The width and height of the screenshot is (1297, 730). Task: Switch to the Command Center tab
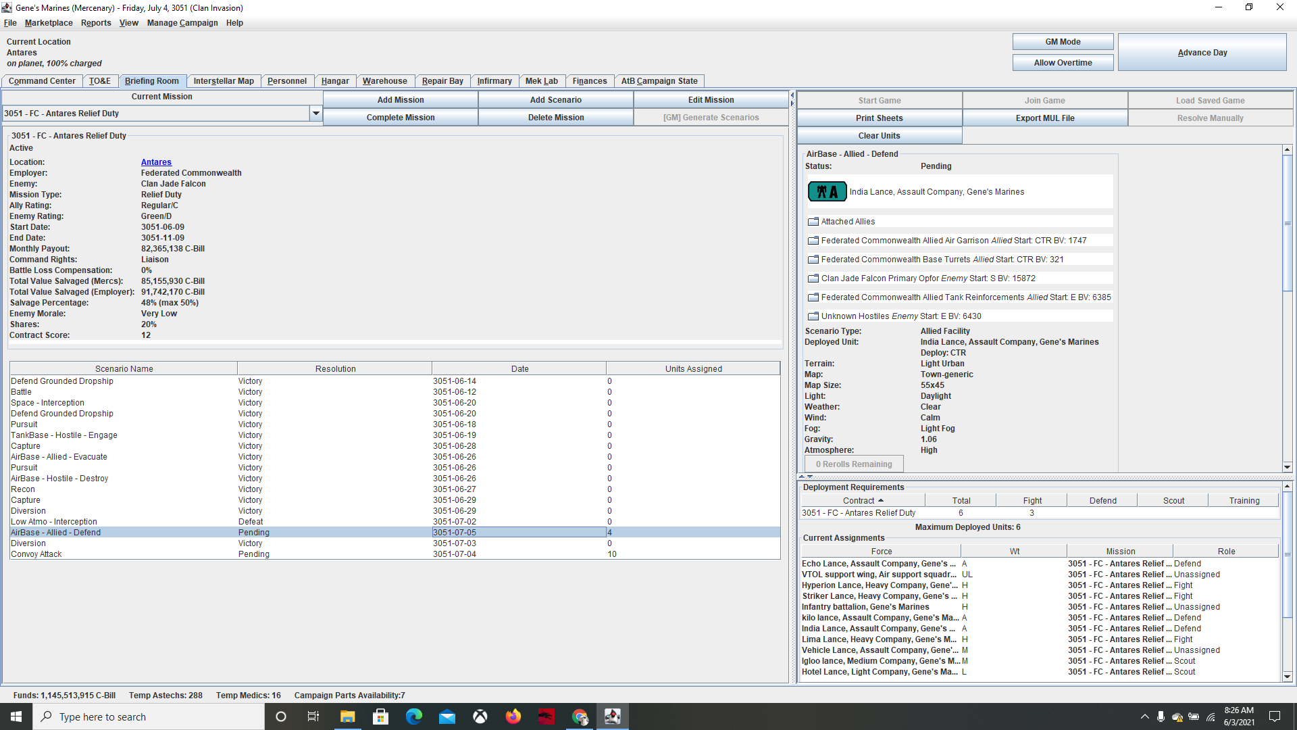(x=42, y=81)
